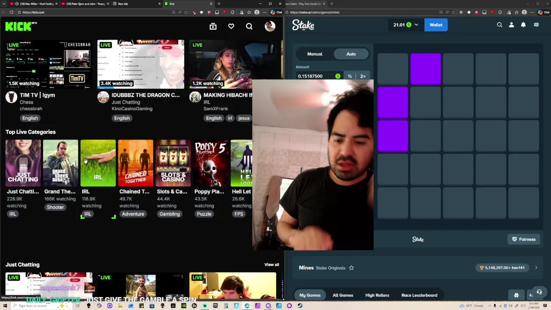Reload the Kick browser page
This screenshot has height=310, width=551.
pyautogui.click(x=12, y=12)
